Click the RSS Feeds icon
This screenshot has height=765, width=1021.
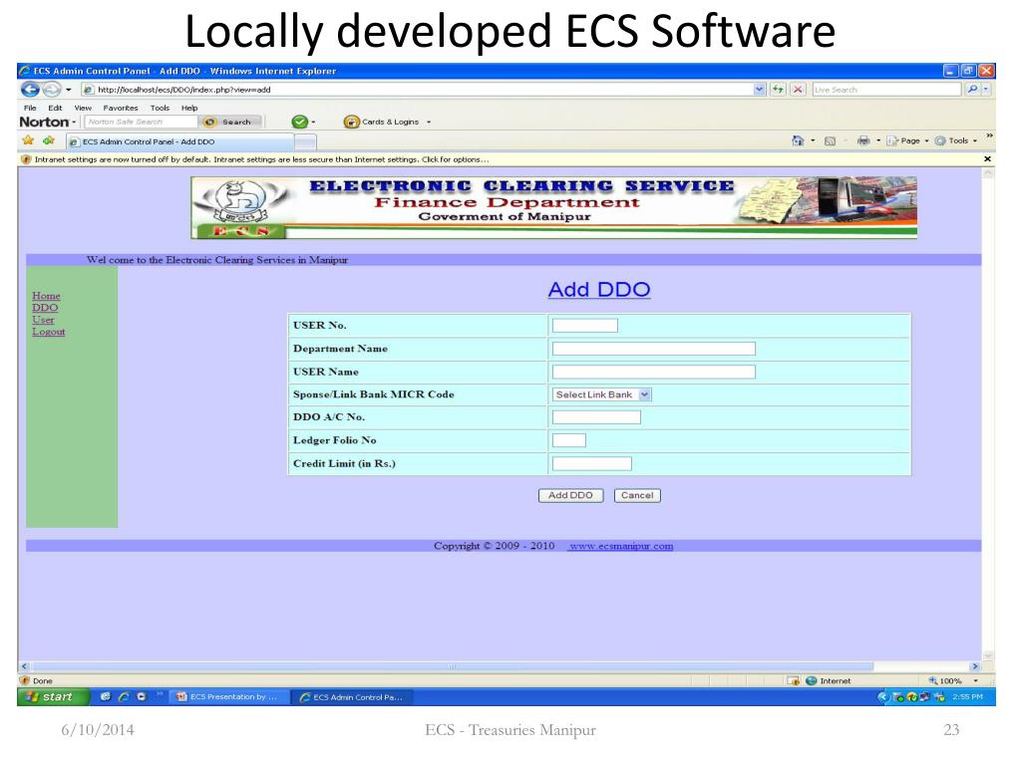click(x=831, y=140)
